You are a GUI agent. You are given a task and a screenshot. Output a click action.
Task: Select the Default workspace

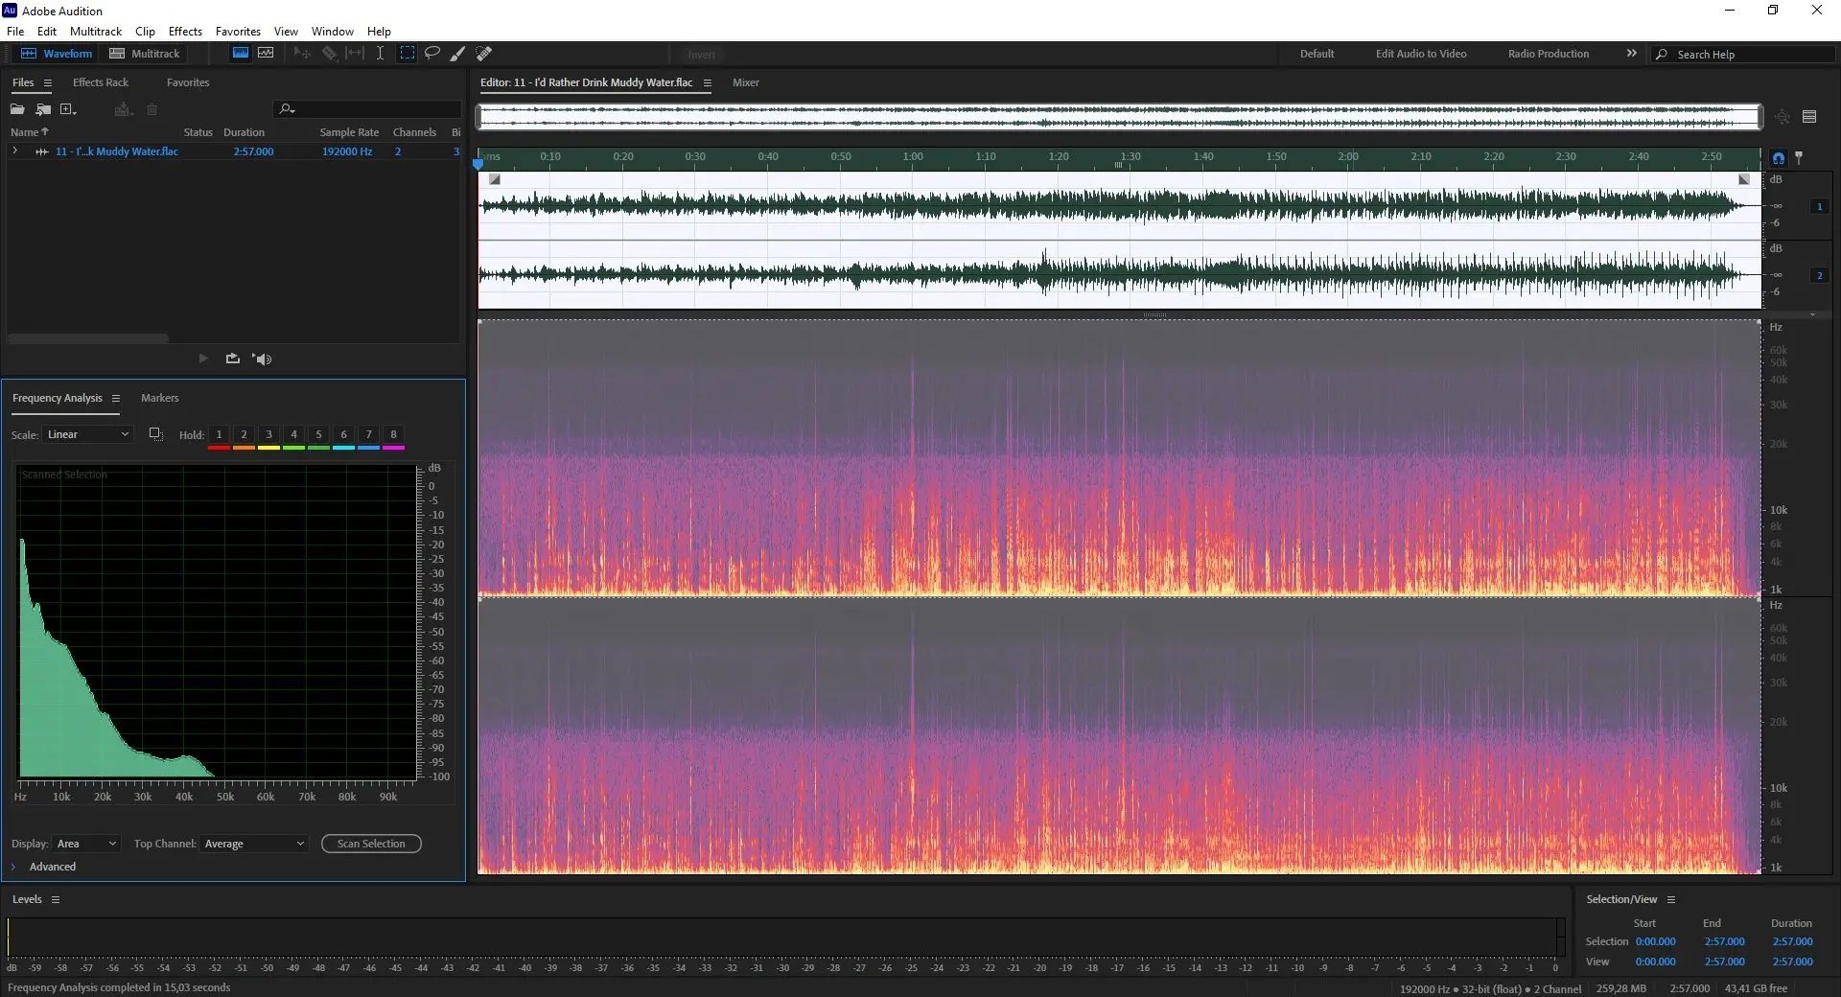click(1317, 55)
